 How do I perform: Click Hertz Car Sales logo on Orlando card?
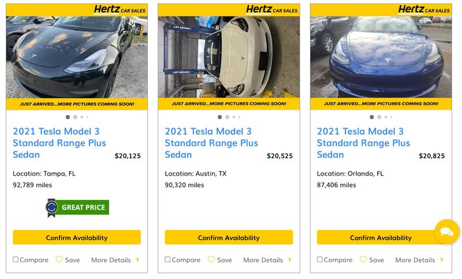[424, 9]
